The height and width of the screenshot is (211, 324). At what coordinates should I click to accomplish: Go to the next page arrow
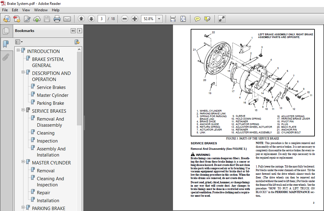coord(91,19)
